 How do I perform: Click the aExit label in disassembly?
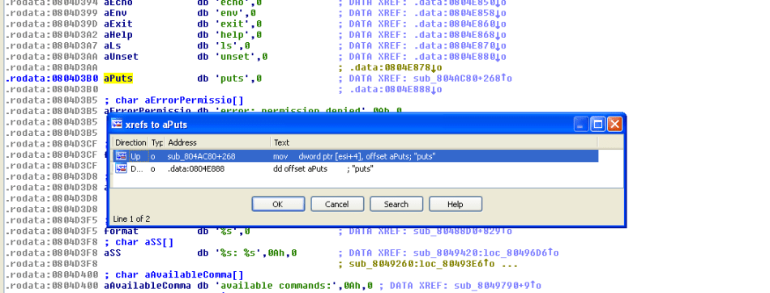[118, 23]
